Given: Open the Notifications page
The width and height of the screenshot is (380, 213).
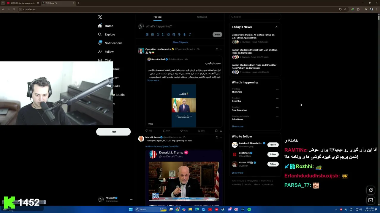Looking at the screenshot, I should [110, 43].
